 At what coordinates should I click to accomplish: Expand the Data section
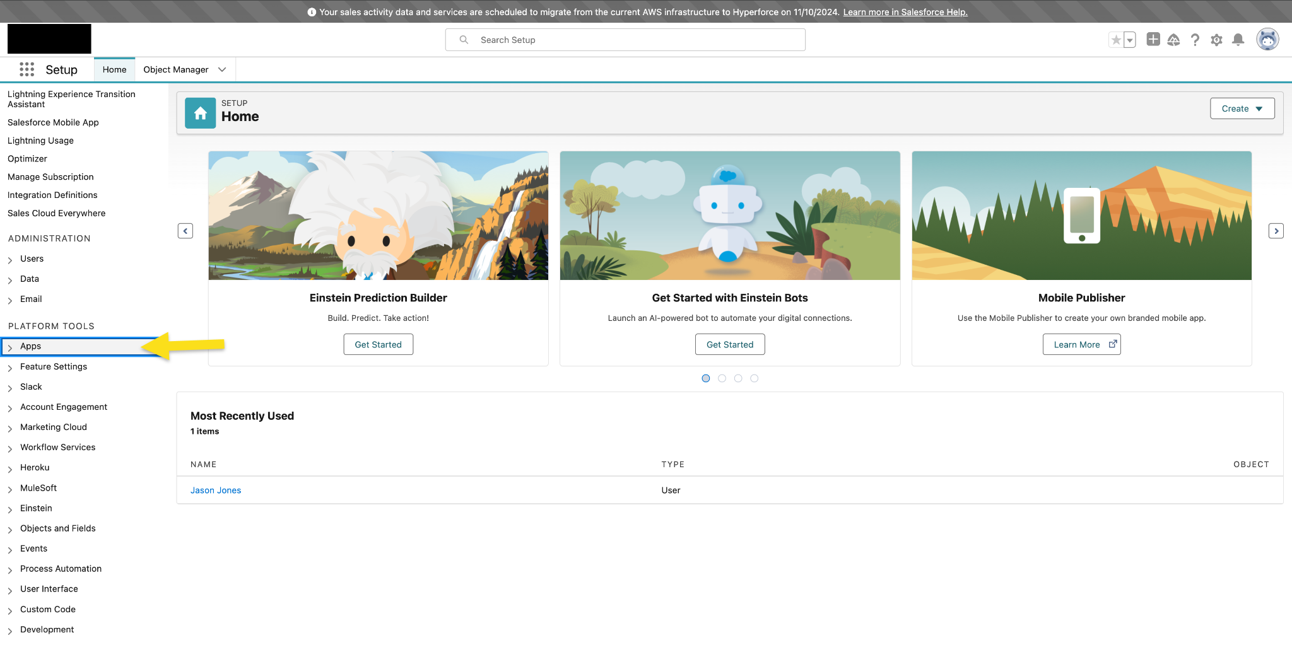point(10,280)
